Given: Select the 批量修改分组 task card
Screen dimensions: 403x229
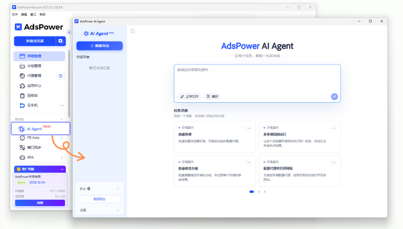Looking at the screenshot, I should 214,171.
